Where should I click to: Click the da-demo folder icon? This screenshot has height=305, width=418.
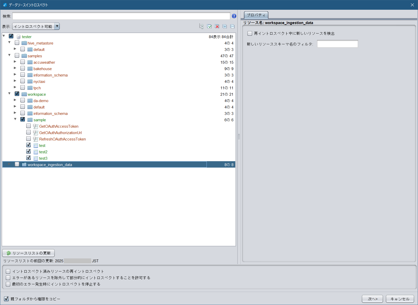point(30,101)
